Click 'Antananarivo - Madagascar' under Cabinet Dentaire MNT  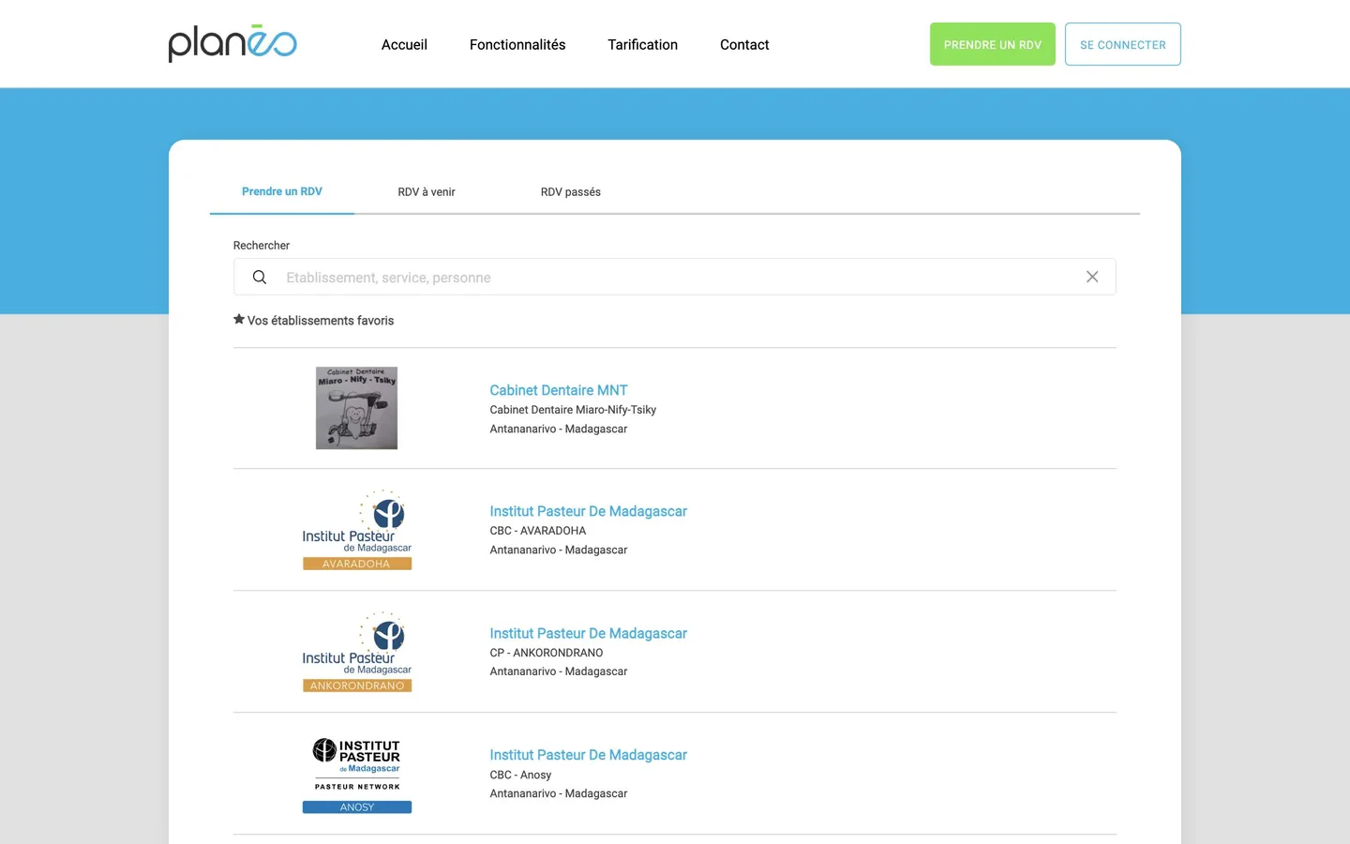559,429
